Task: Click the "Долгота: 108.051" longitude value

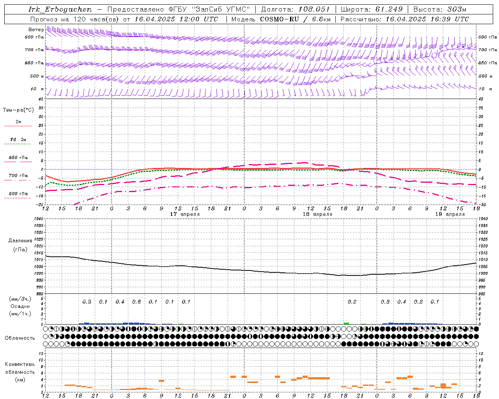Action: click(x=295, y=9)
